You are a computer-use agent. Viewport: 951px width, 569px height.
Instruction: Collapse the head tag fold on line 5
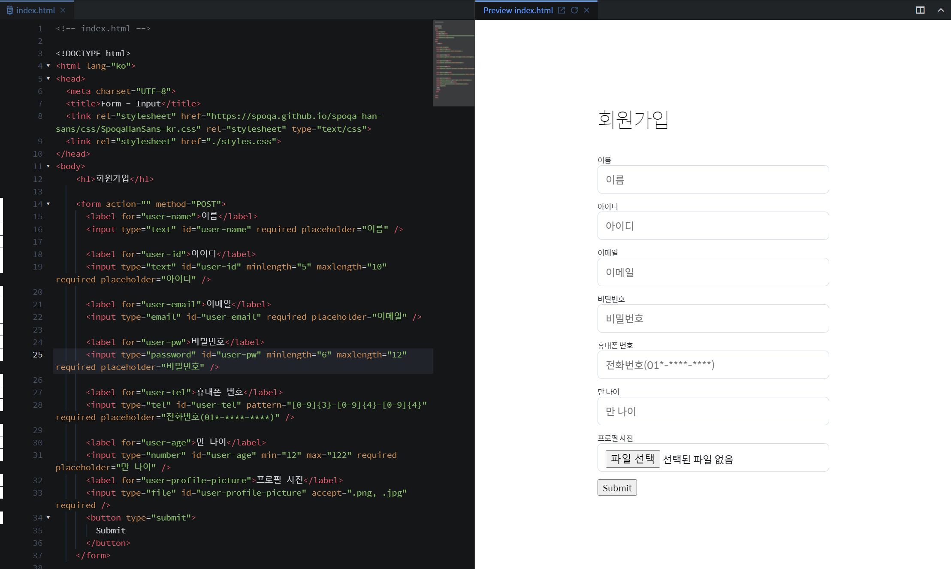pyautogui.click(x=48, y=79)
